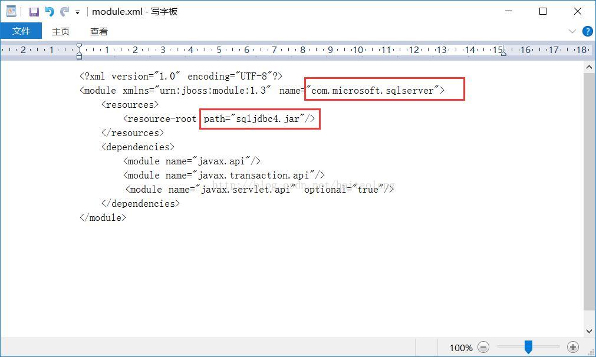Screen dimensions: 596x357
Task: Click the right indent marker on the ruler
Action: coord(503,53)
